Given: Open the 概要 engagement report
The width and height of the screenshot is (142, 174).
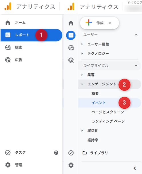Looking at the screenshot, I should [x=95, y=93].
